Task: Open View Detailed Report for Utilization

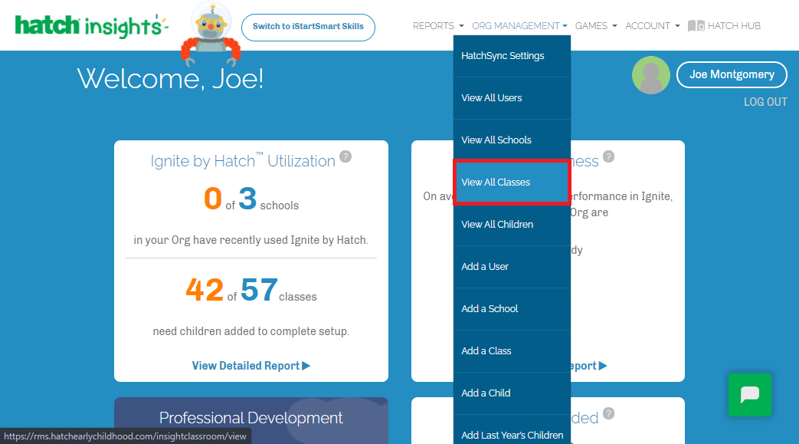Action: [251, 366]
